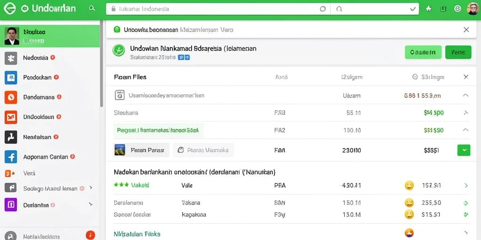
Task: Click the Sdolmgne column header
Action: point(428,77)
